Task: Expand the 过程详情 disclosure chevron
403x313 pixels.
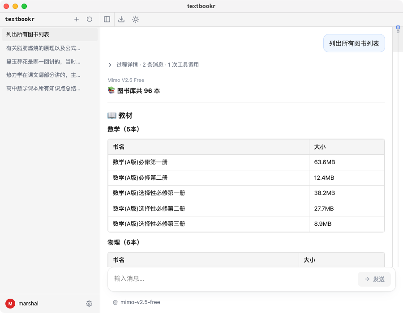Action: click(x=110, y=65)
